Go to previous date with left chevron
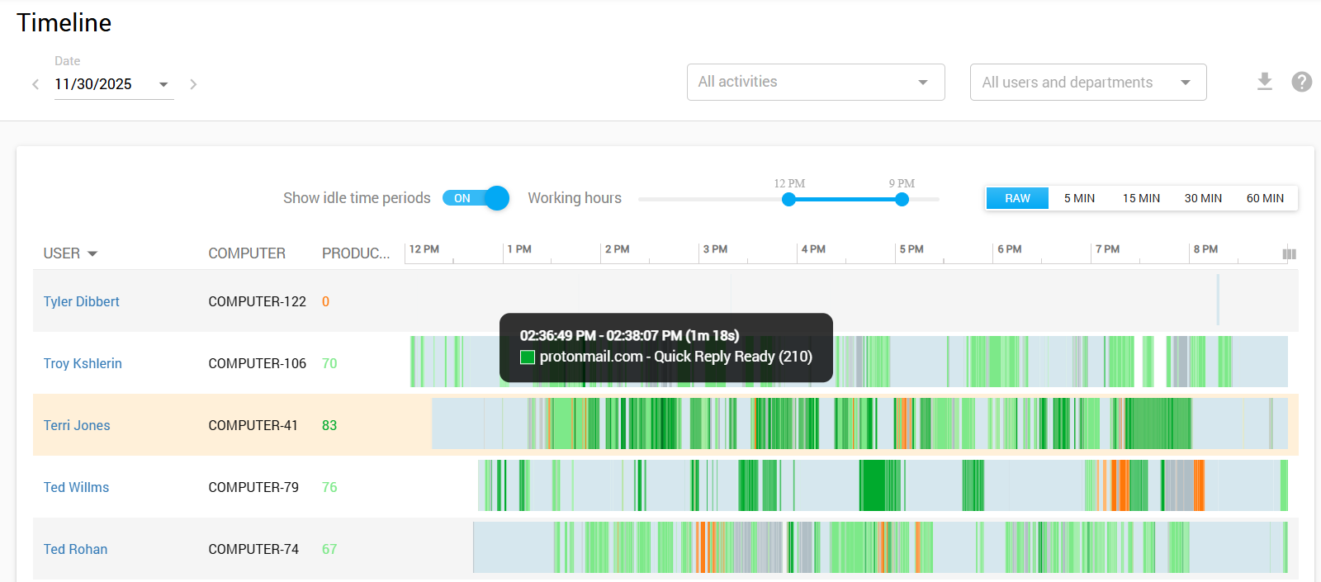The image size is (1321, 582). click(36, 84)
